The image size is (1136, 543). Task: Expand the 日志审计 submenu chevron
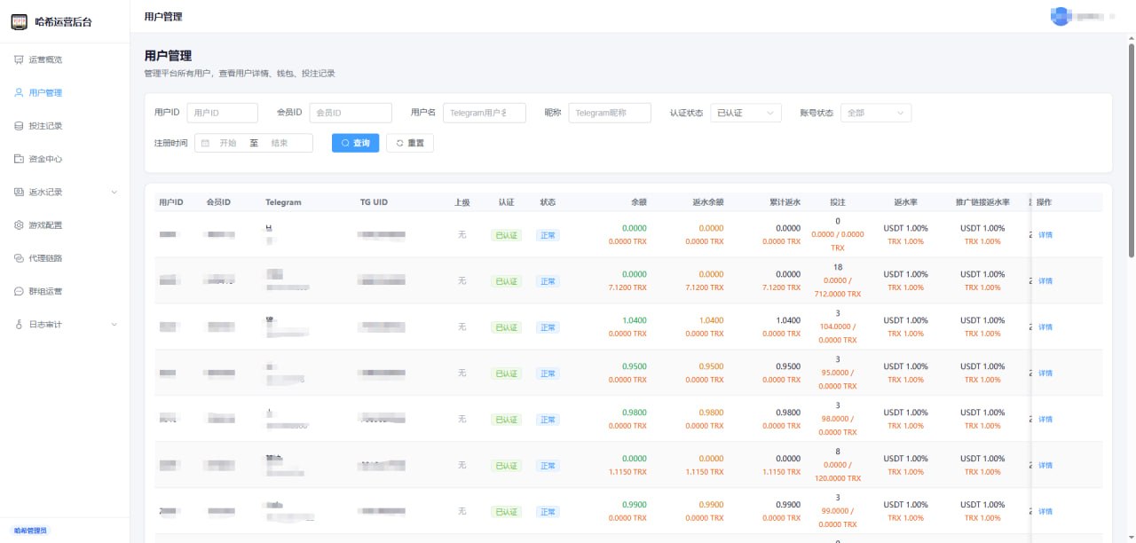pos(114,325)
